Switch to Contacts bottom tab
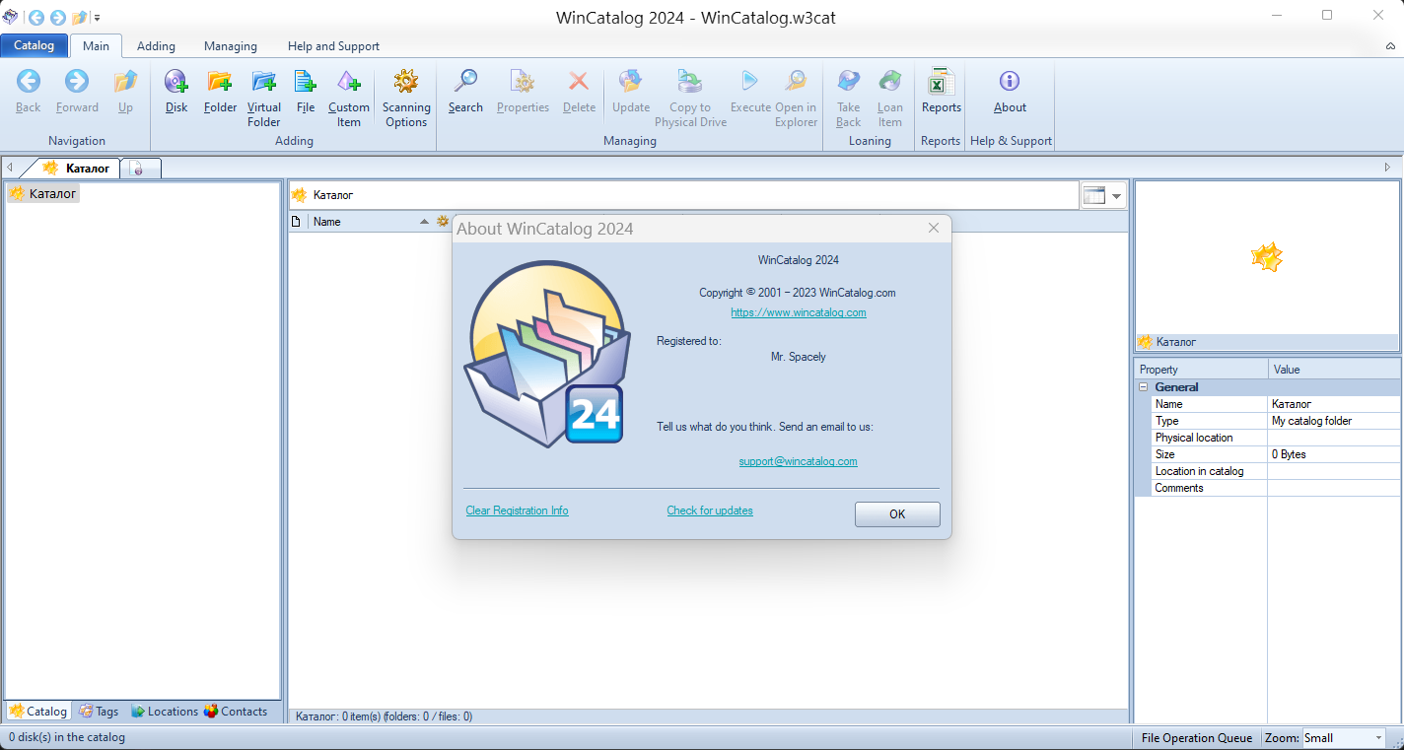 tap(236, 711)
